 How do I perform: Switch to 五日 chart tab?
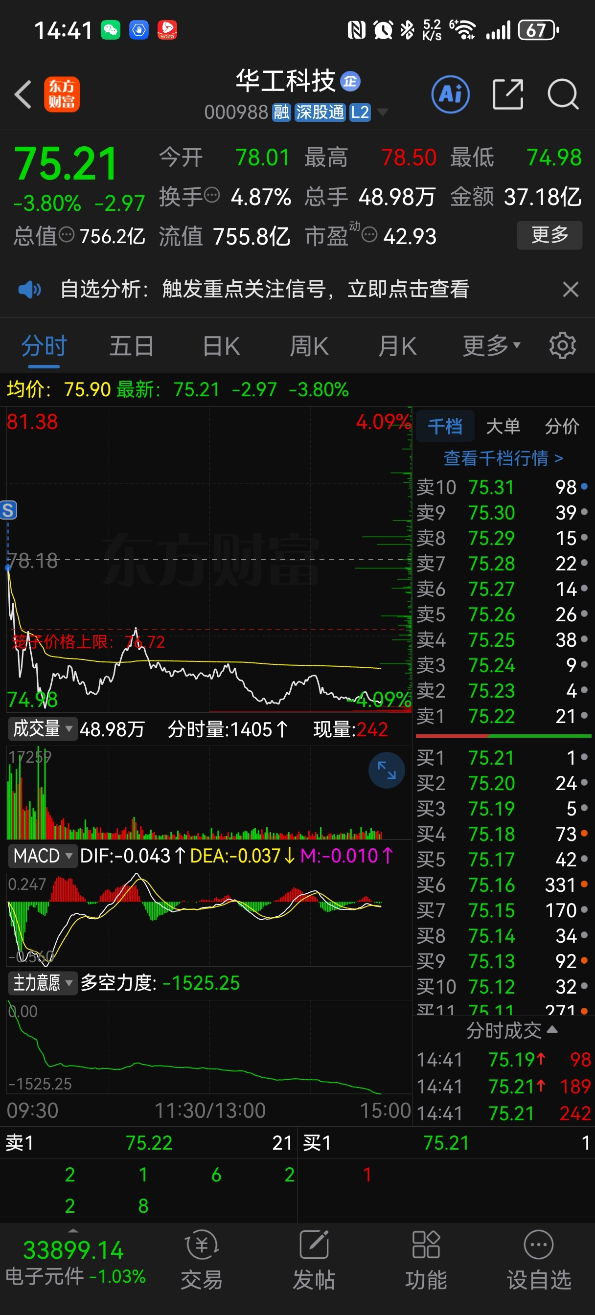click(x=132, y=346)
